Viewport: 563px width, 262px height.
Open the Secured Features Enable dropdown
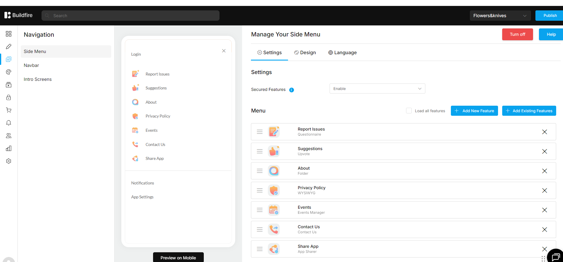pyautogui.click(x=377, y=89)
